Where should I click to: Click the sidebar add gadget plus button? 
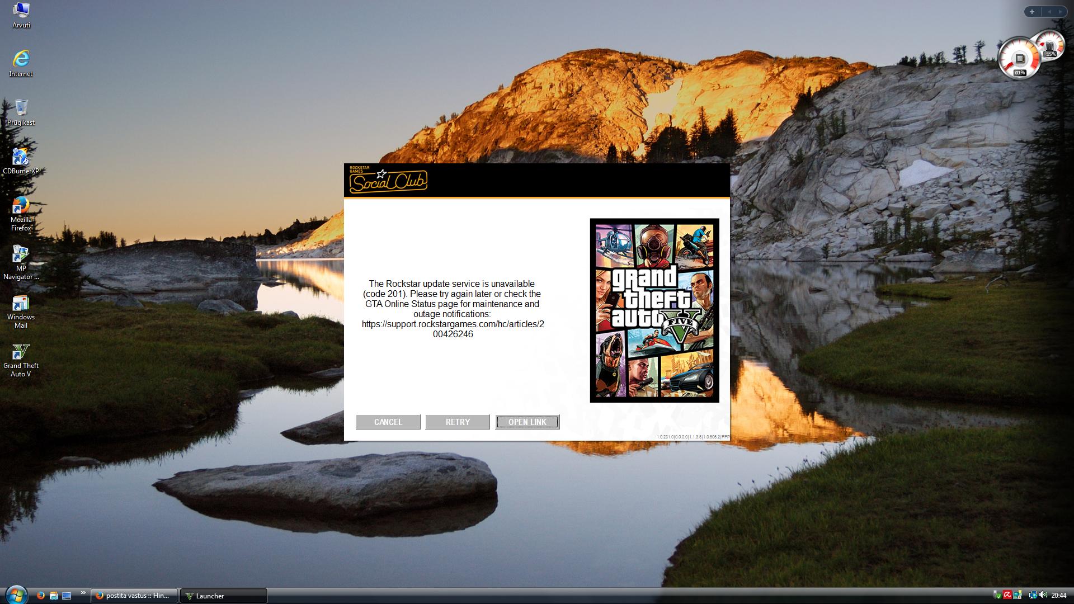pos(1032,12)
